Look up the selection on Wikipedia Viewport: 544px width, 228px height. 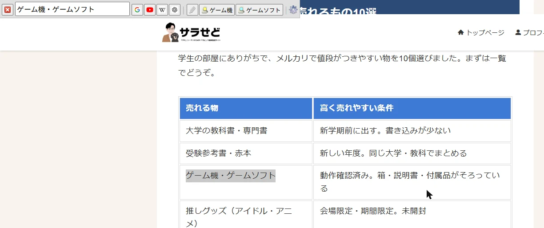point(162,10)
